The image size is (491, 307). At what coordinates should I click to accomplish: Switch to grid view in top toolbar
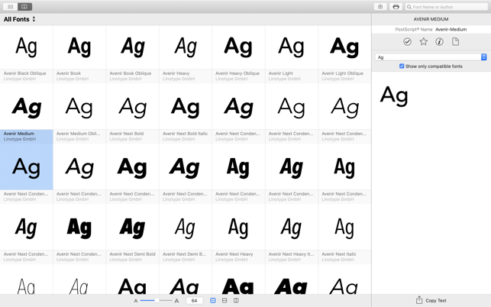click(x=11, y=7)
